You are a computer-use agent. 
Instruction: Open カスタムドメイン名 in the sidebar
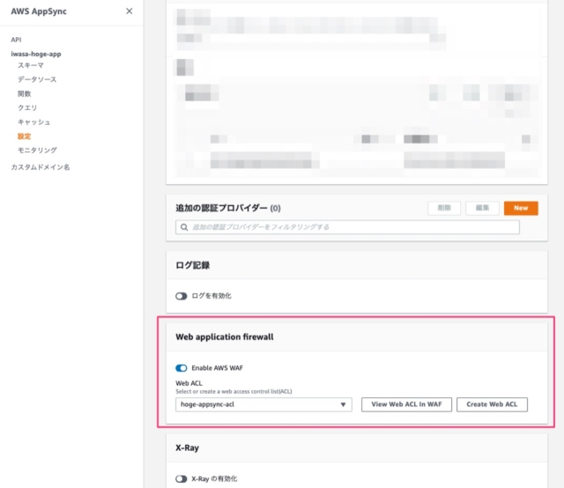pos(41,167)
